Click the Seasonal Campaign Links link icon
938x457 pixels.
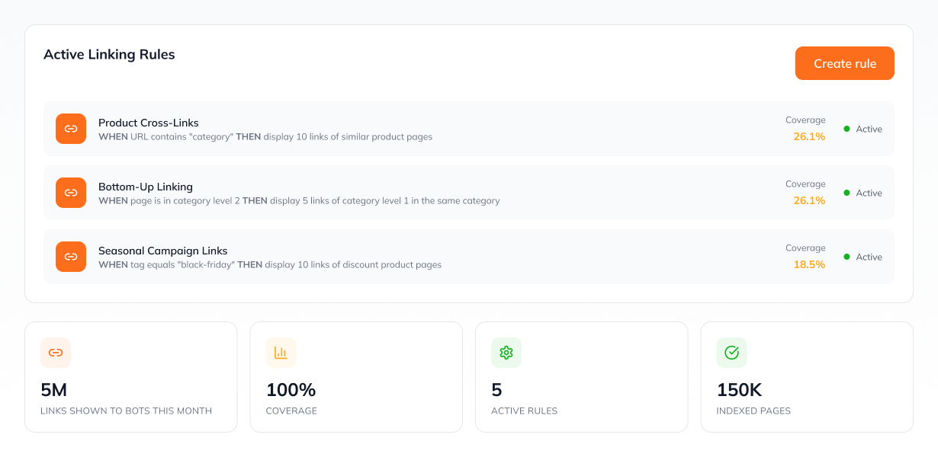click(x=70, y=257)
